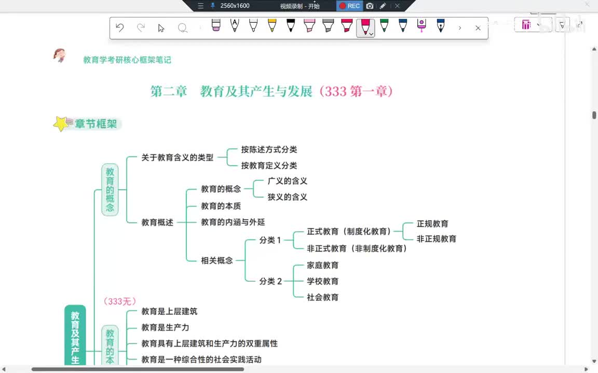Click the header text 教育学考研核心框架笔记

click(x=127, y=60)
